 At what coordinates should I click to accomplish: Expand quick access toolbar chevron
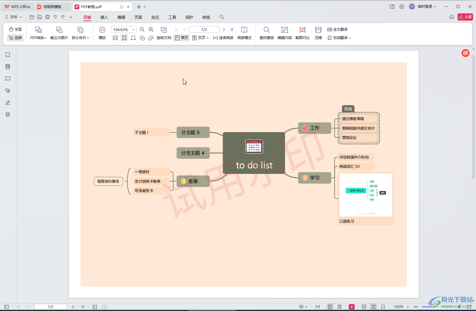click(71, 17)
